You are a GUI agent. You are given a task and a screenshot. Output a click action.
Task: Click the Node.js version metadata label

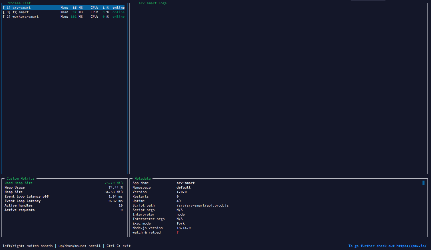click(147, 228)
